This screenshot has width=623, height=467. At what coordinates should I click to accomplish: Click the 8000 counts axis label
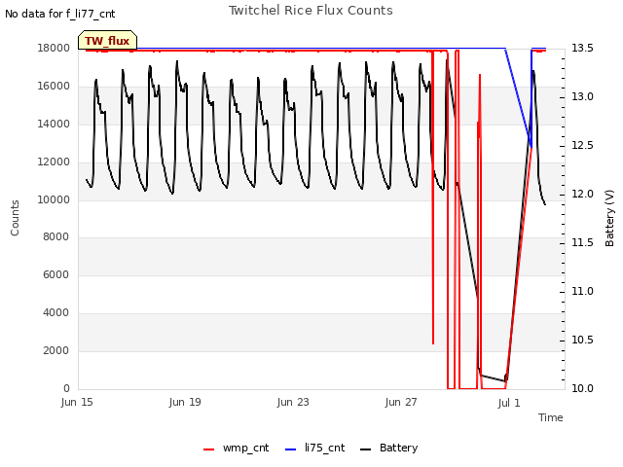click(56, 237)
